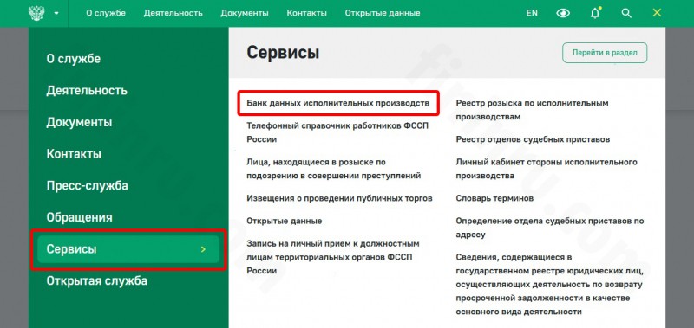This screenshot has height=328, width=694.
Task: Click the search magnifier icon
Action: (x=626, y=13)
